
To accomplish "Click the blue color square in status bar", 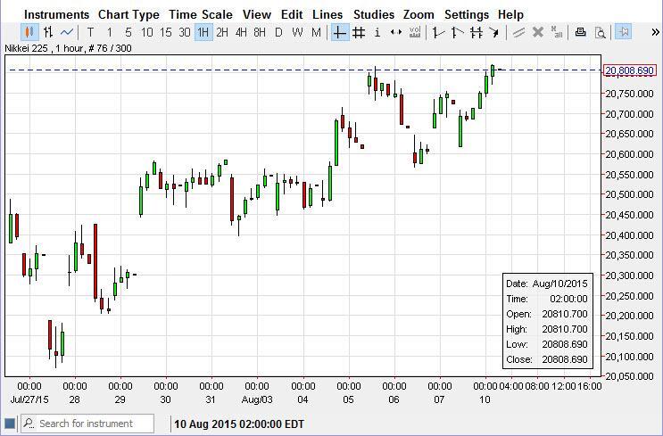I will click(x=9, y=424).
